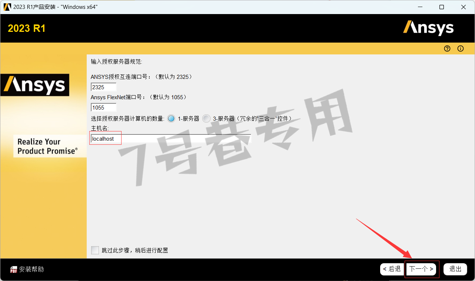The image size is (475, 281).
Task: Click the ANSYS授权互连端口号 label
Action: [142, 77]
